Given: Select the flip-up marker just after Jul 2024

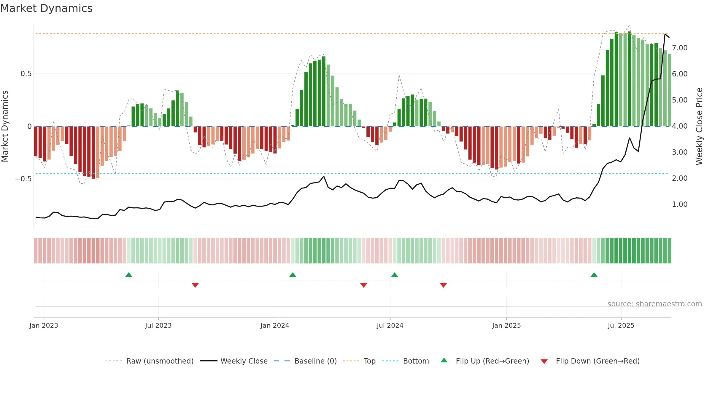Looking at the screenshot, I should (395, 275).
